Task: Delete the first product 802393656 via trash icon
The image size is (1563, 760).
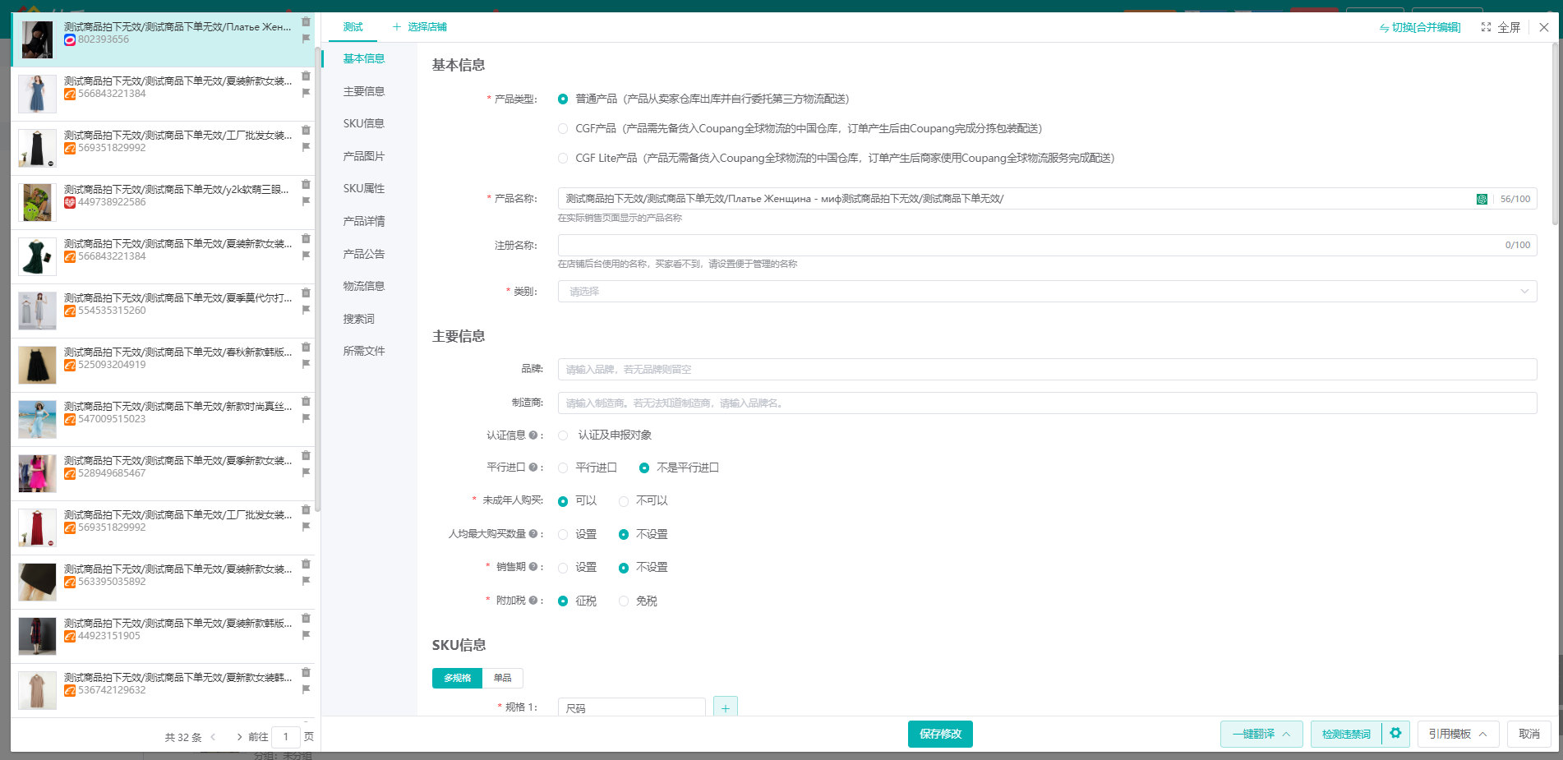Action: 306,22
